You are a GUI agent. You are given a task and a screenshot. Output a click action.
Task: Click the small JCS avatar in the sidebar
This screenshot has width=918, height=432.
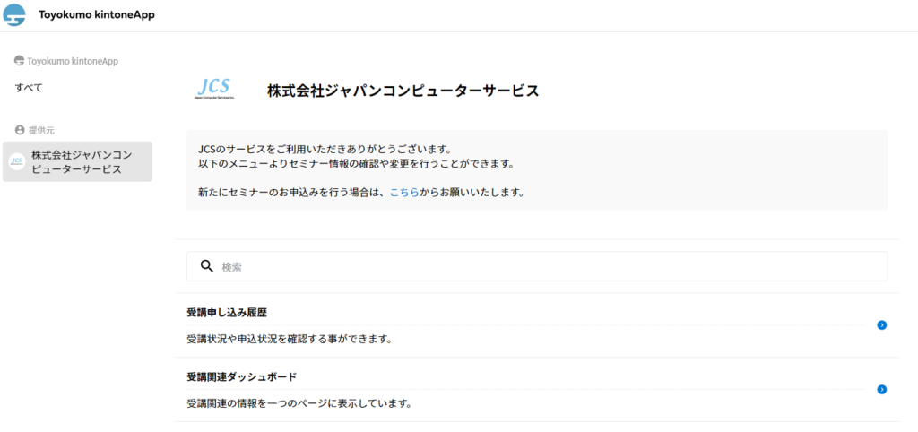17,161
